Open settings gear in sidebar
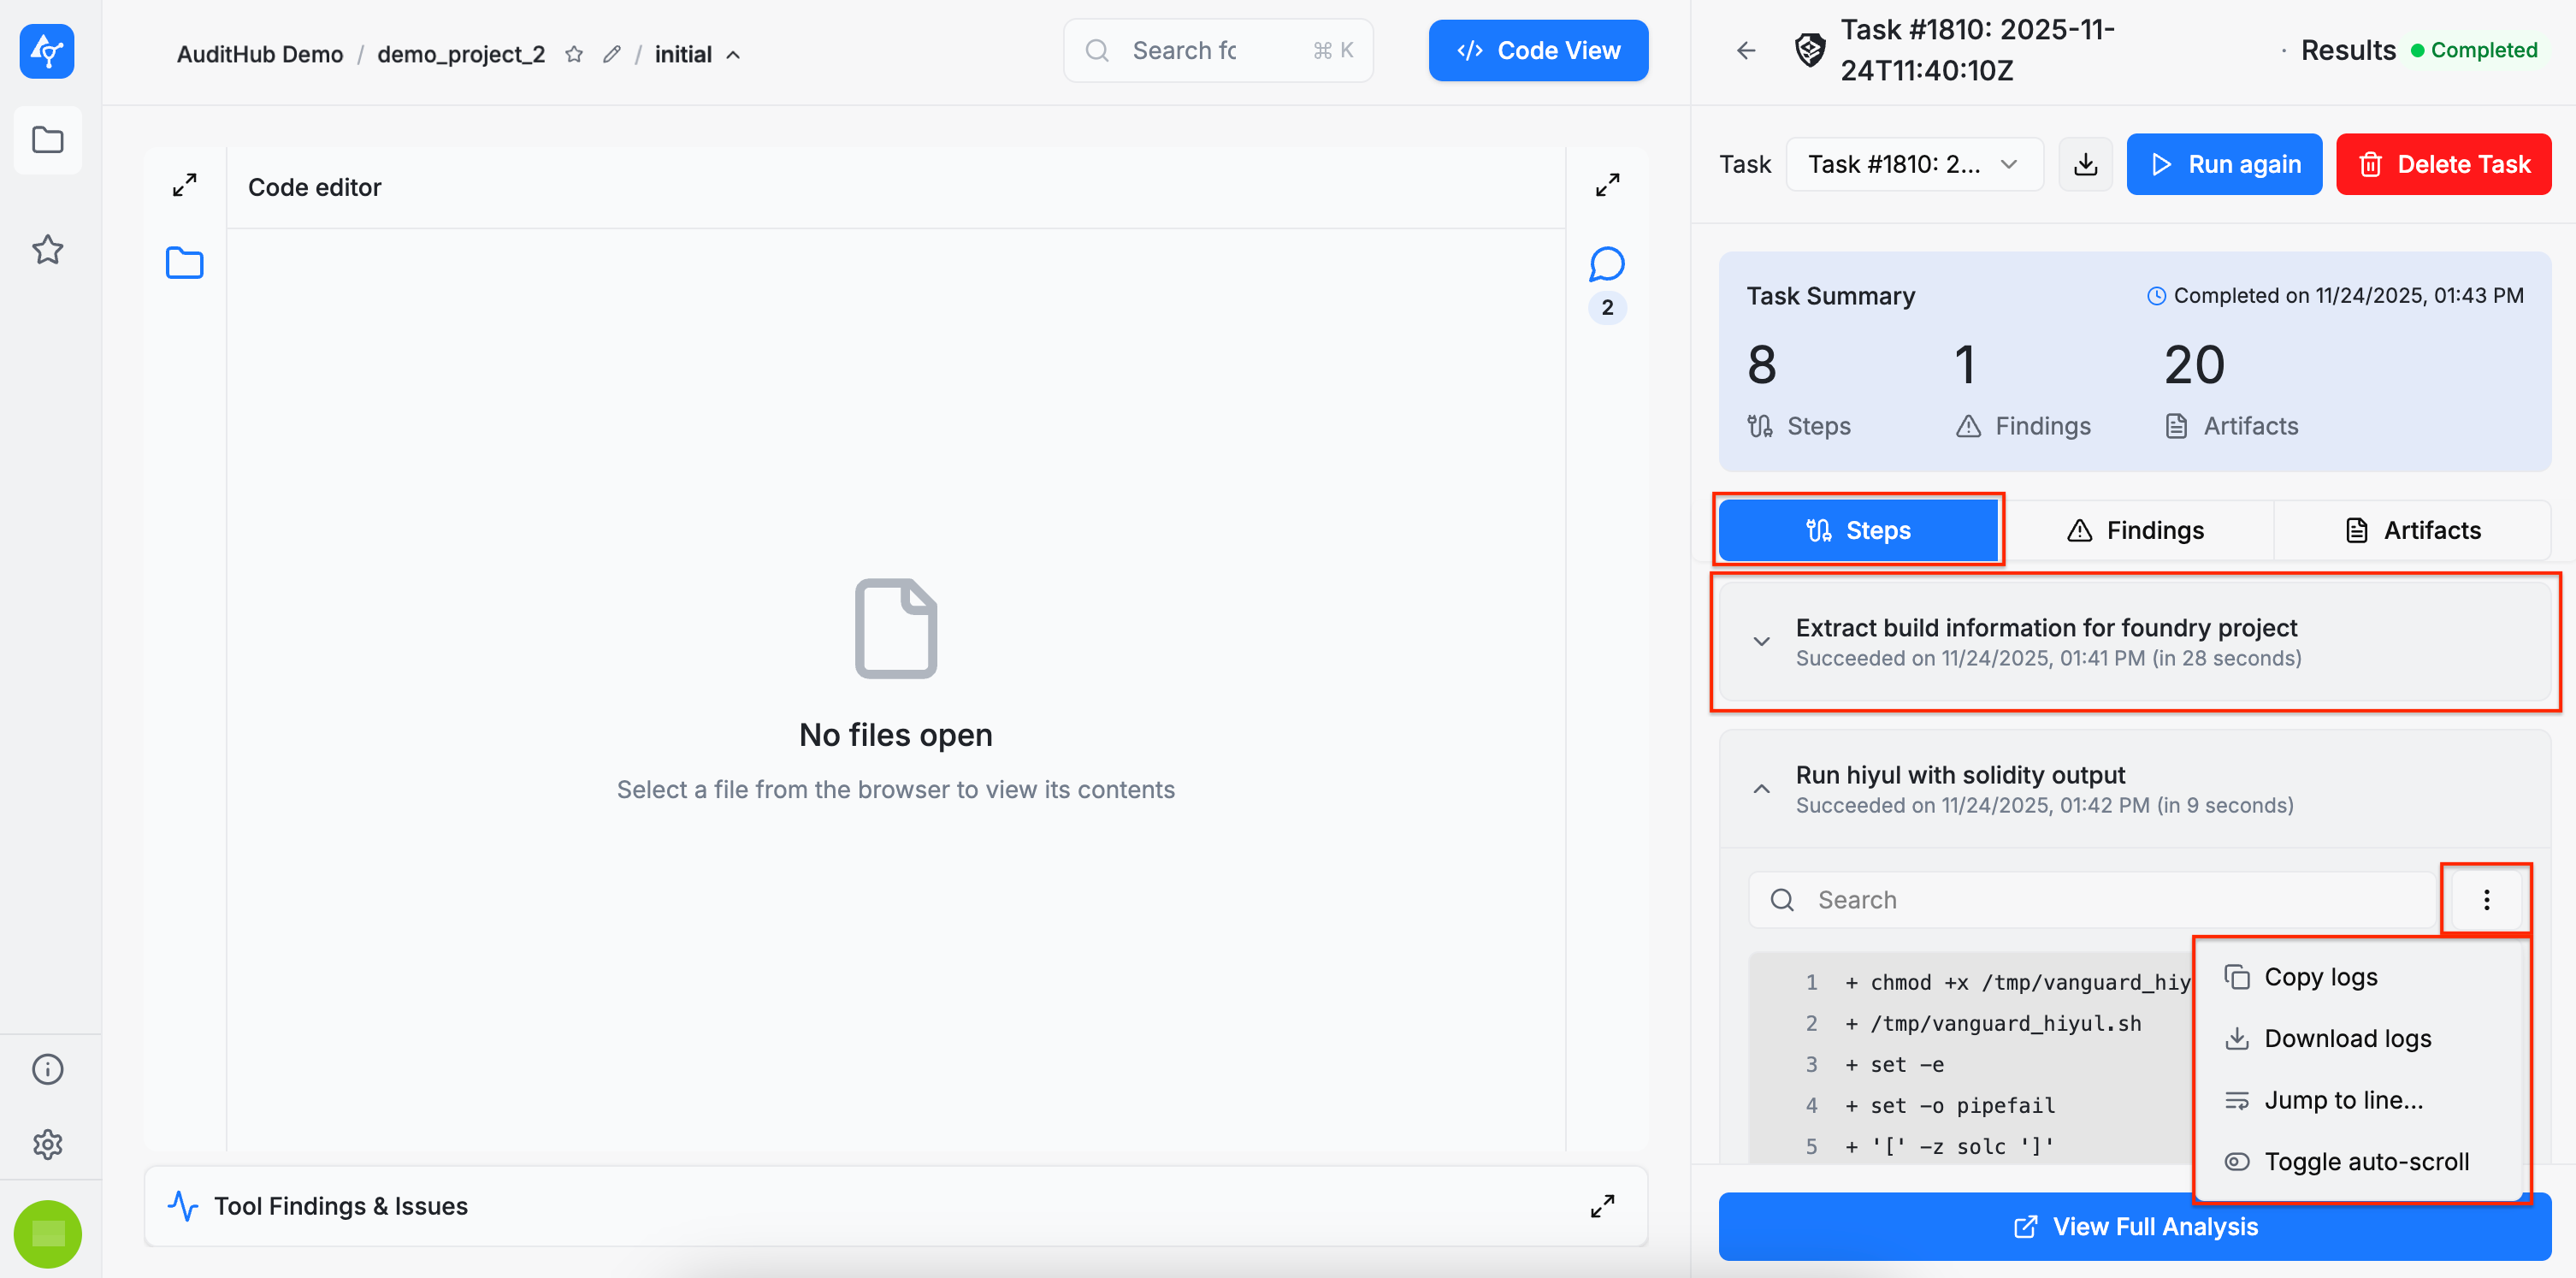Image resolution: width=2576 pixels, height=1278 pixels. pos(47,1144)
